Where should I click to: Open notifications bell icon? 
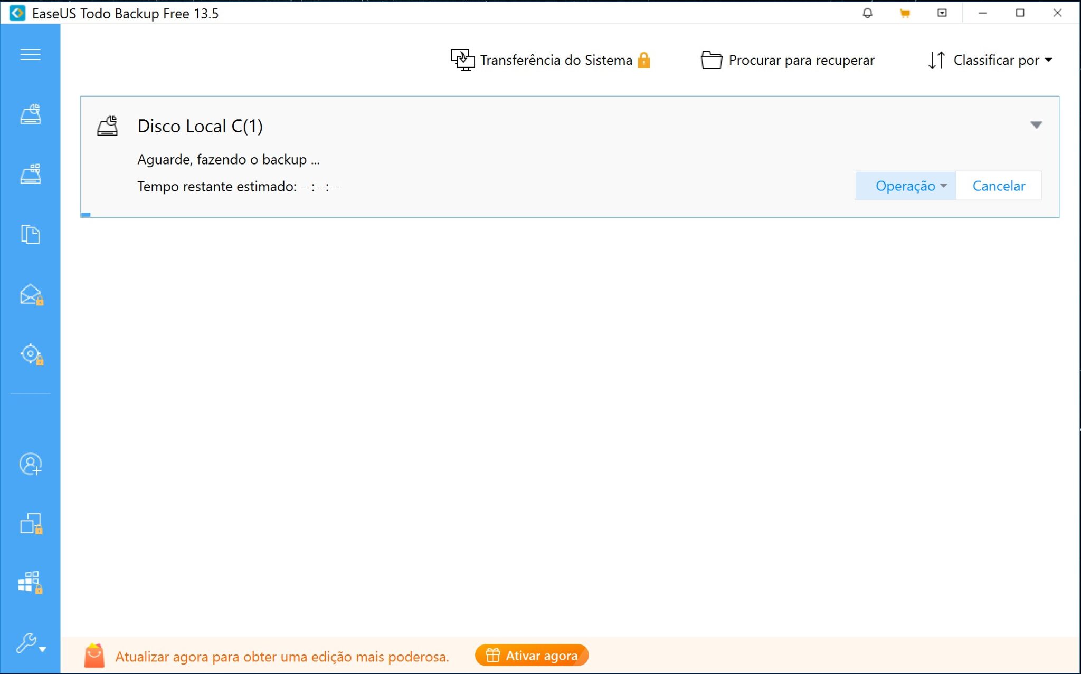(867, 13)
